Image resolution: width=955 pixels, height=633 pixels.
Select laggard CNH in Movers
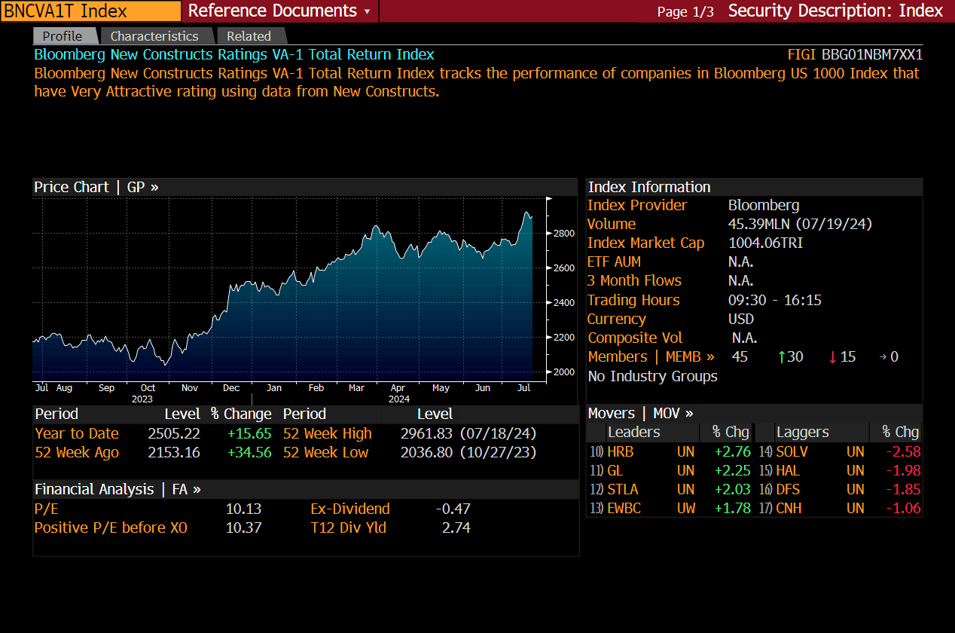pyautogui.click(x=789, y=508)
